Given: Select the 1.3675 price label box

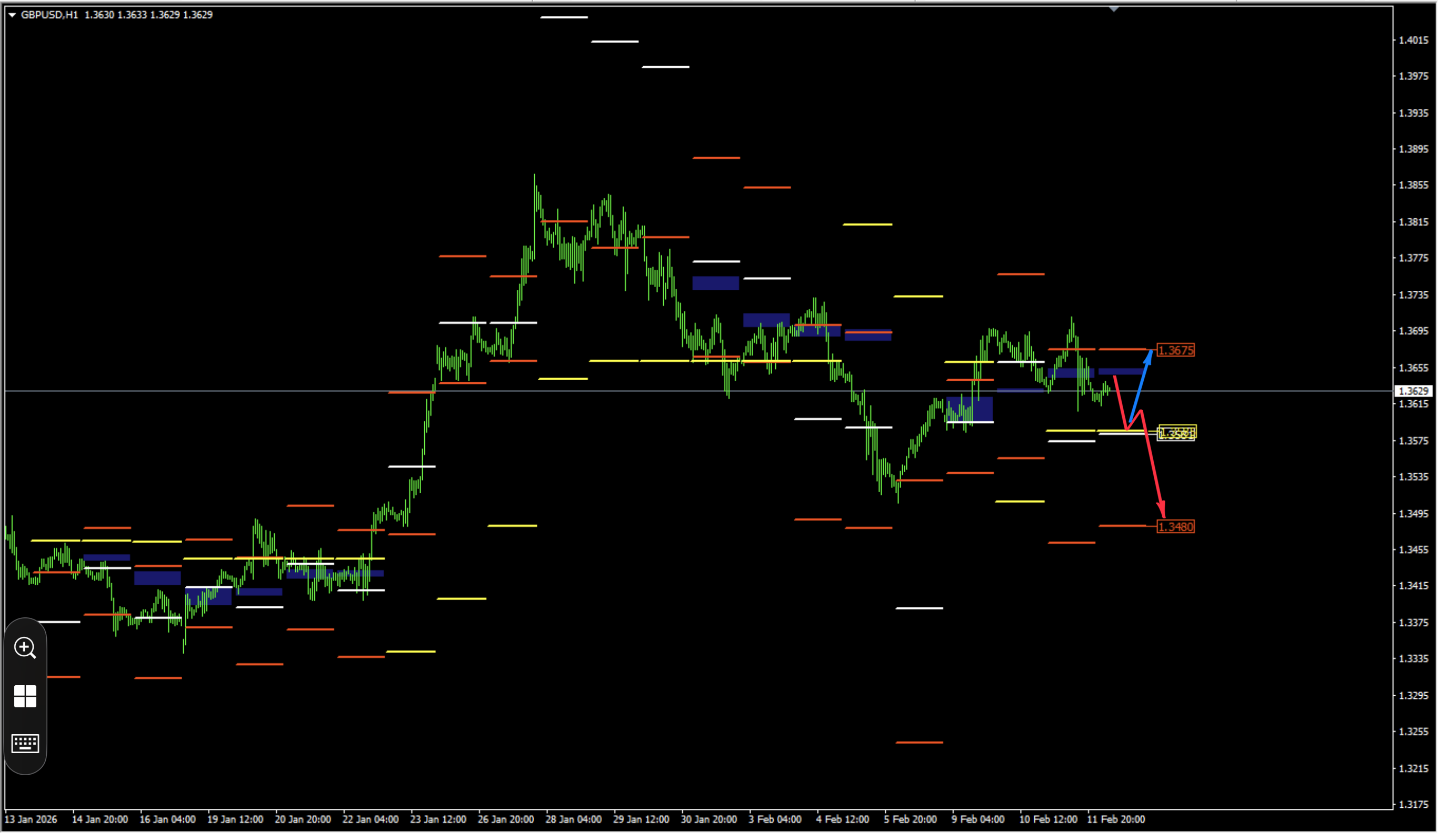Looking at the screenshot, I should click(x=1175, y=350).
